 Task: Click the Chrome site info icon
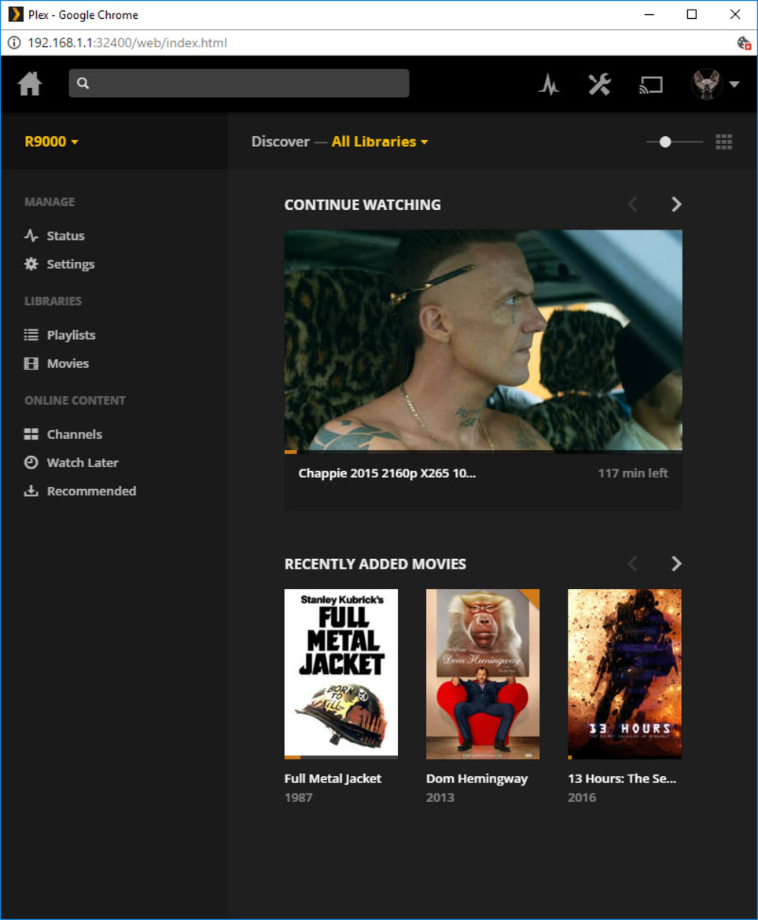pos(14,42)
